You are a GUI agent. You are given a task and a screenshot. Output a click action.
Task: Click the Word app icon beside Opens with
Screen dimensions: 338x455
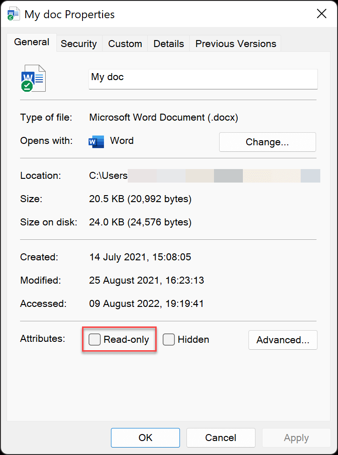tap(96, 142)
